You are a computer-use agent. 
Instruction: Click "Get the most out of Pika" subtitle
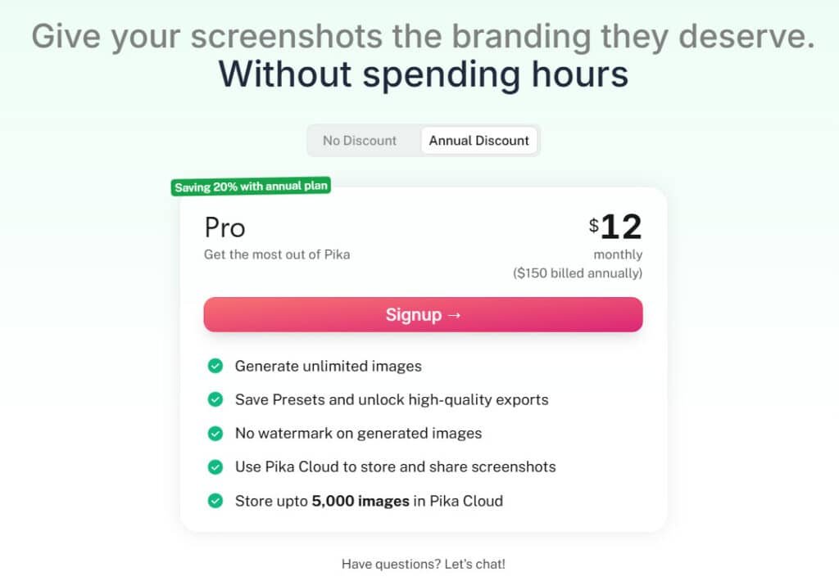[277, 254]
